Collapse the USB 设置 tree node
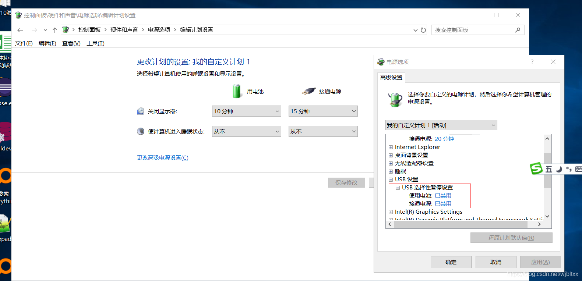 coord(391,179)
